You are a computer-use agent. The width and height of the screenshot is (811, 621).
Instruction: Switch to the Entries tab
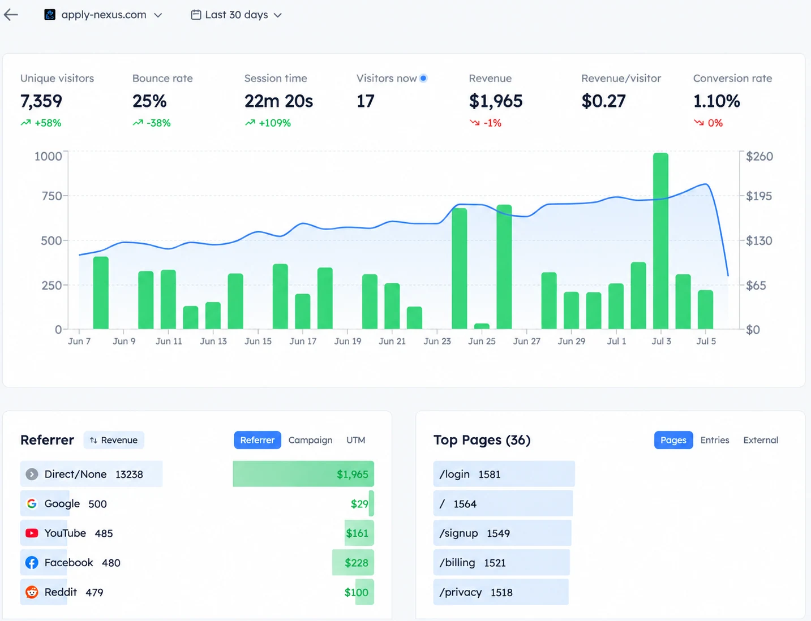(x=715, y=440)
